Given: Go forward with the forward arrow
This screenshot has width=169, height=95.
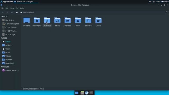Looking at the screenshot, I should [x=7, y=12].
